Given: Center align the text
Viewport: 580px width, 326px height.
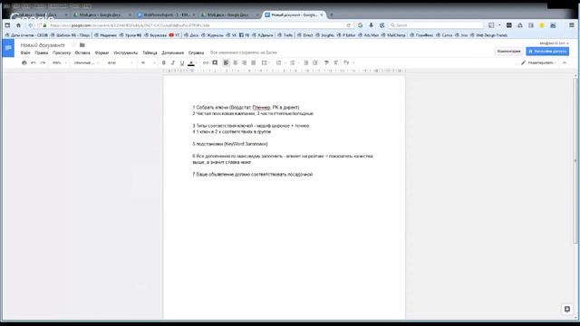Looking at the screenshot, I should tap(236, 62).
